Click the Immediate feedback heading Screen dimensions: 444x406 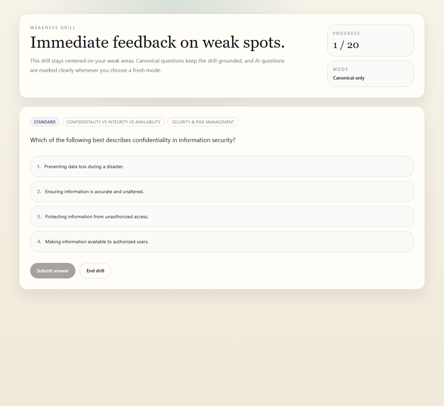point(157,42)
